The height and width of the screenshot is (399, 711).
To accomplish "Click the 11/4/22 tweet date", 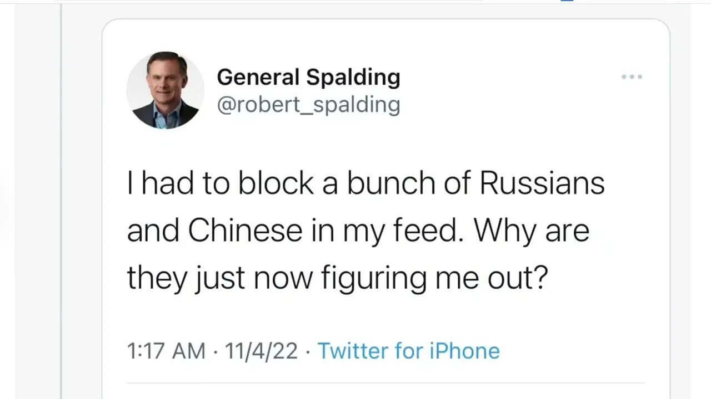I will click(x=261, y=351).
